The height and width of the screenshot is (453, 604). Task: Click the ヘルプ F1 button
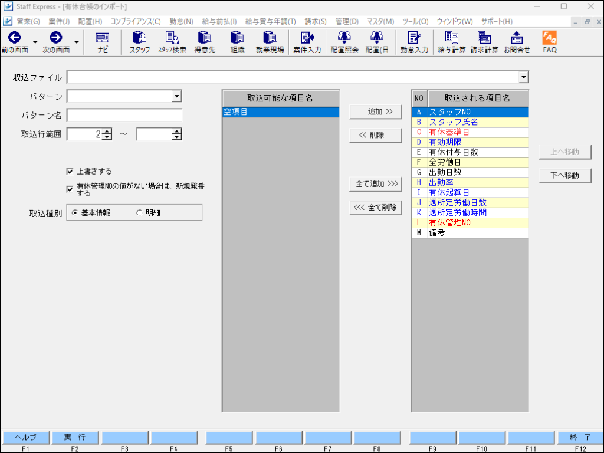click(x=26, y=437)
